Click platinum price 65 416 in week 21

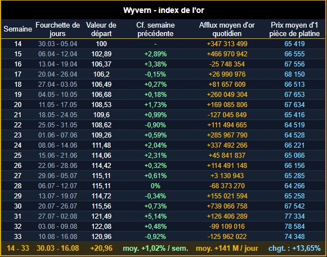(x=294, y=115)
